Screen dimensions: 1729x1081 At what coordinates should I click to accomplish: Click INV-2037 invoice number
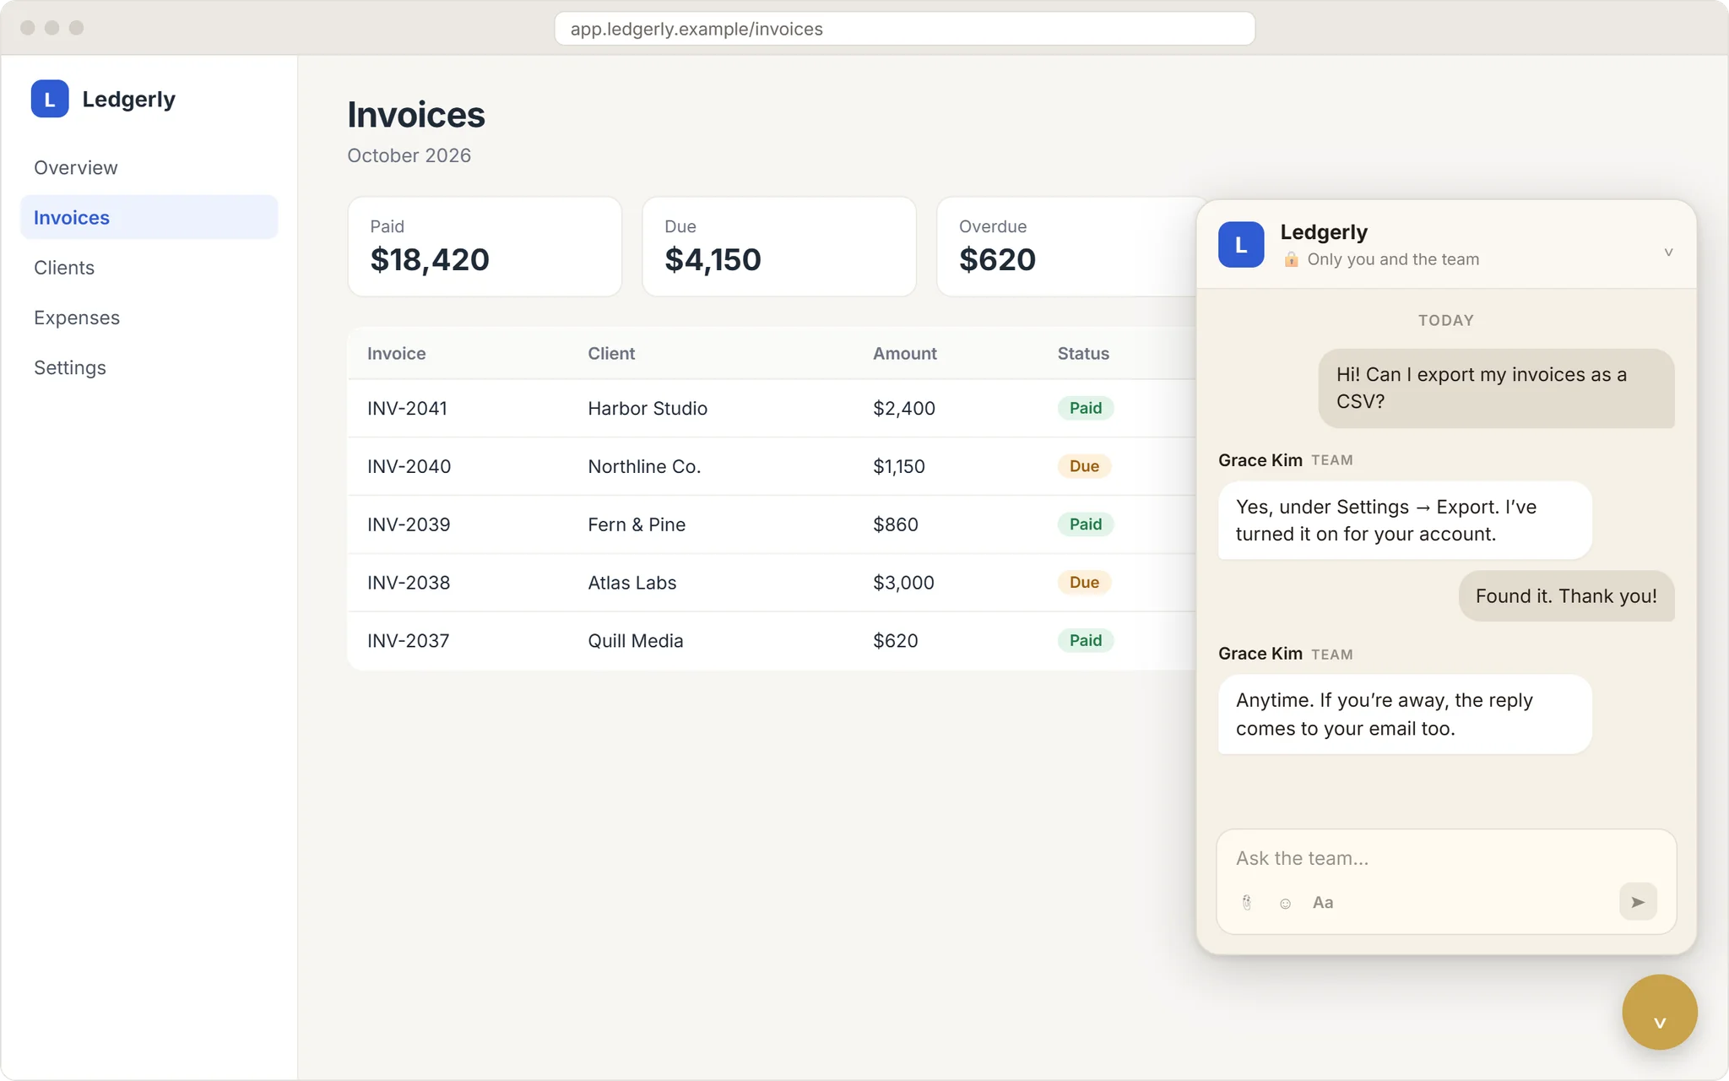[408, 641]
